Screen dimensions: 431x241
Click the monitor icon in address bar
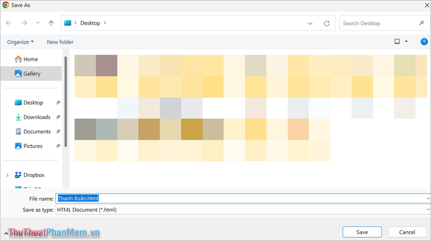point(67,23)
